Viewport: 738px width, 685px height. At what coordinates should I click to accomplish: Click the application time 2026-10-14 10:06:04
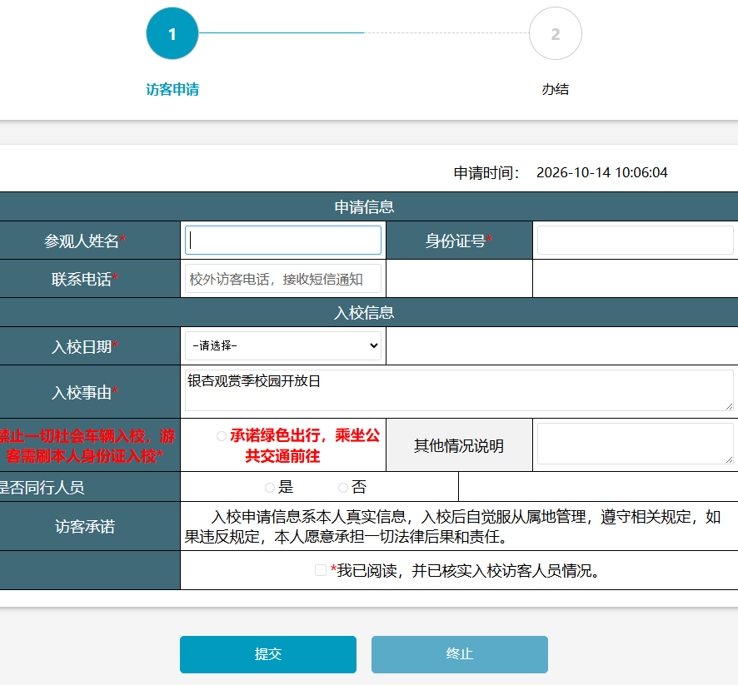point(602,172)
